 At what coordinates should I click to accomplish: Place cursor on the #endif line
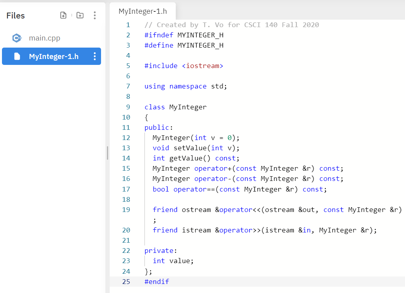coord(156,281)
